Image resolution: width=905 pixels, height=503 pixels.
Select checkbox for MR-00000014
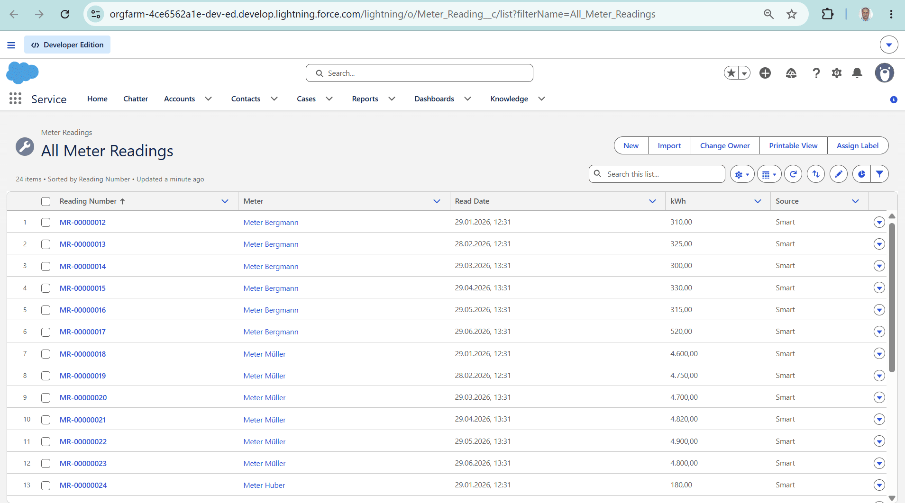[x=46, y=266]
